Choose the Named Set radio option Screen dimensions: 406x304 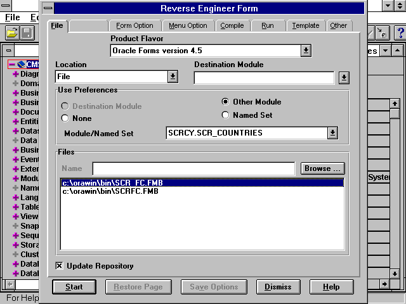pyautogui.click(x=225, y=115)
